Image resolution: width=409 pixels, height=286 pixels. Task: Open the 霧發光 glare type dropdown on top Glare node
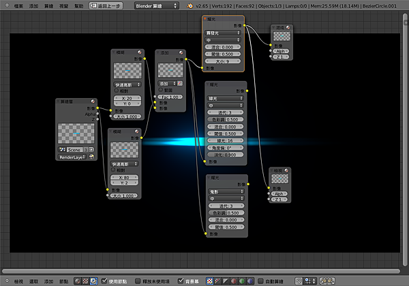[x=223, y=33]
